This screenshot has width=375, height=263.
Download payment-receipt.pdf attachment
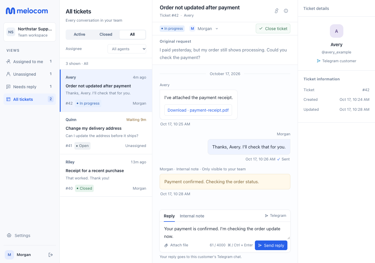tap(198, 110)
